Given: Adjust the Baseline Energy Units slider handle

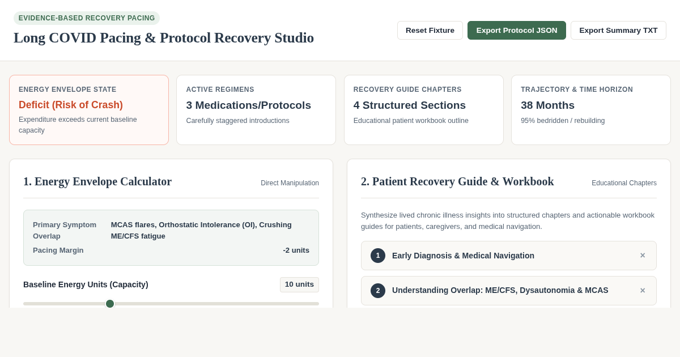Looking at the screenshot, I should pos(110,304).
